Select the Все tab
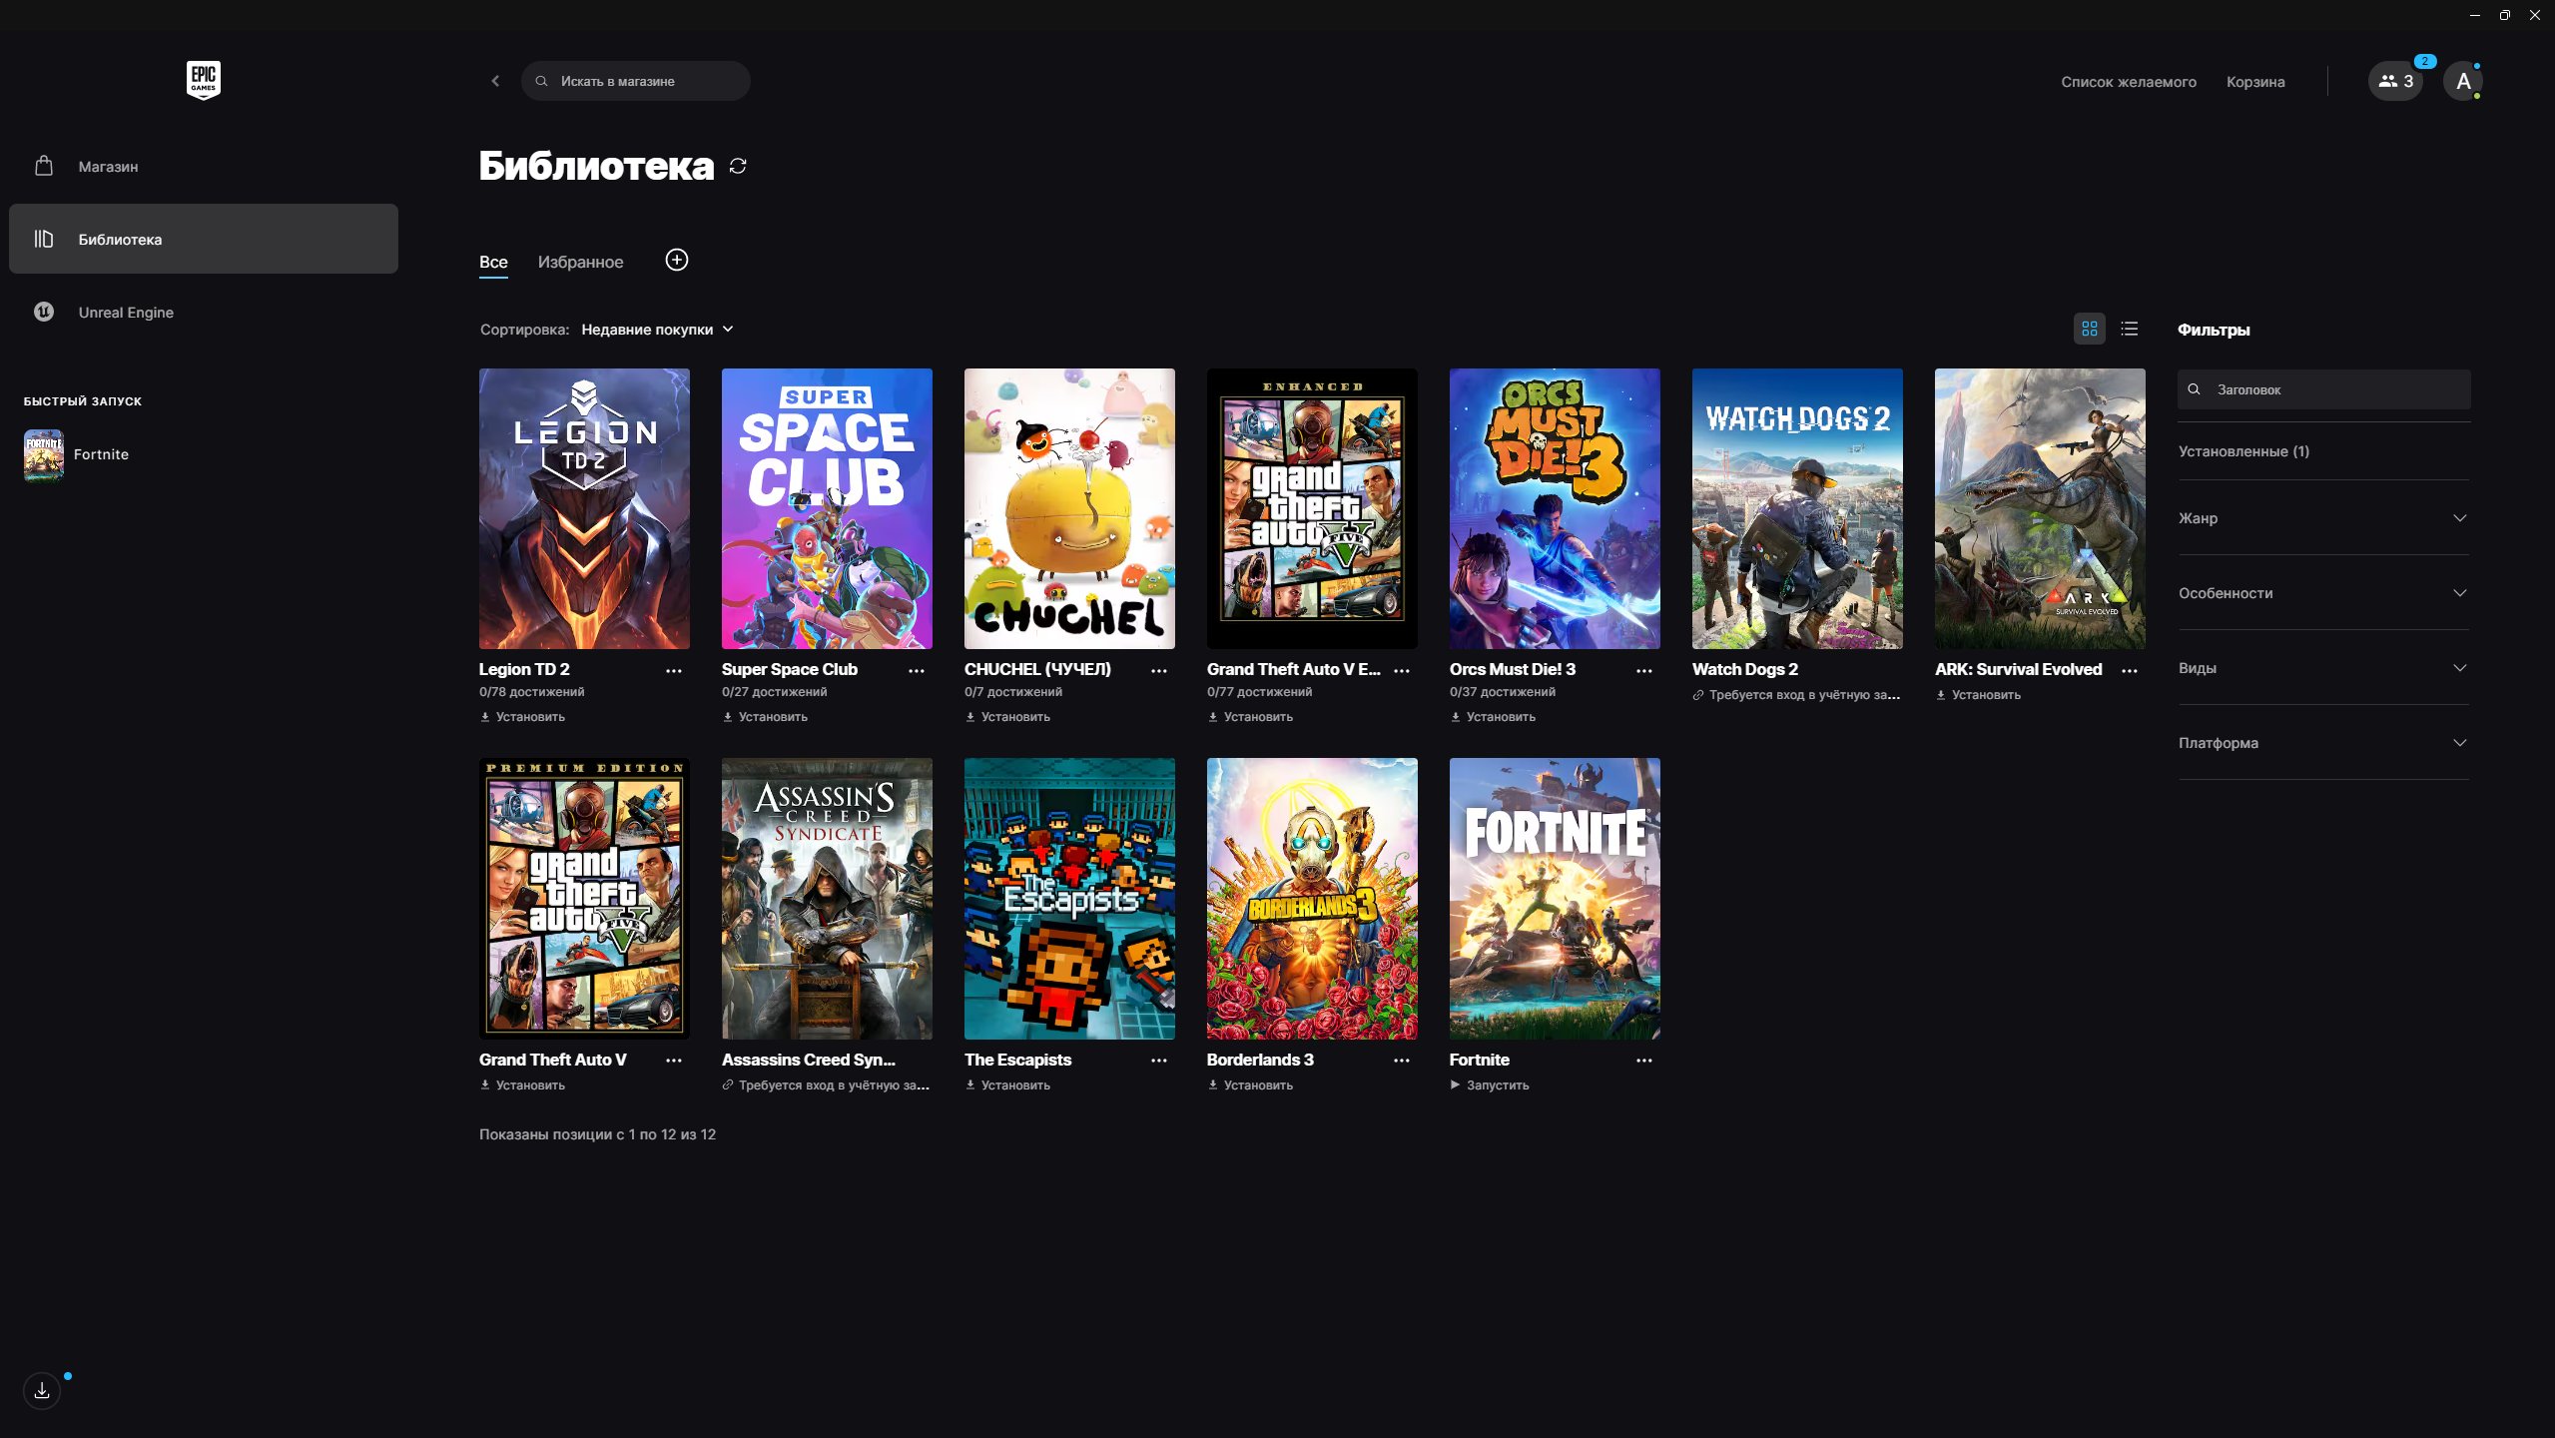 493,262
